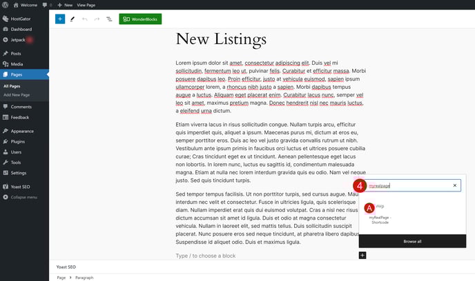Click the first Lorem ipsum paragraph
This screenshot has height=281, width=475.
click(271, 87)
